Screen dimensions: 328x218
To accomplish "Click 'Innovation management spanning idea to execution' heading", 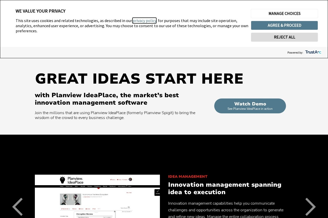I will coord(225,188).
